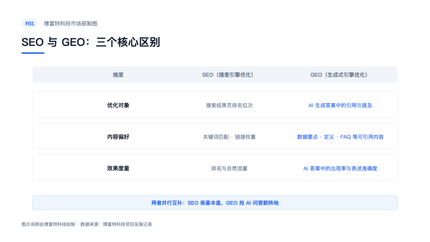Viewport: 430px width, 242px height.
Task: Select the 内容偏好 row label
Action: point(118,137)
